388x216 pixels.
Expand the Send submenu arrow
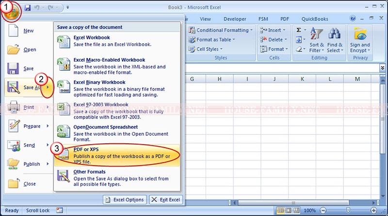(x=48, y=145)
